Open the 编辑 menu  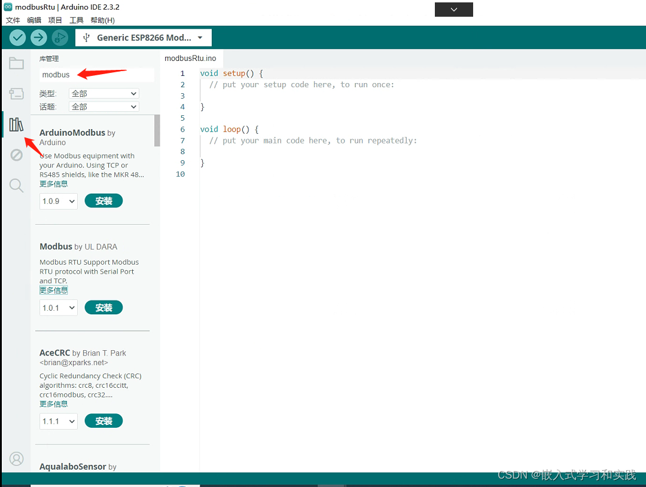click(33, 20)
